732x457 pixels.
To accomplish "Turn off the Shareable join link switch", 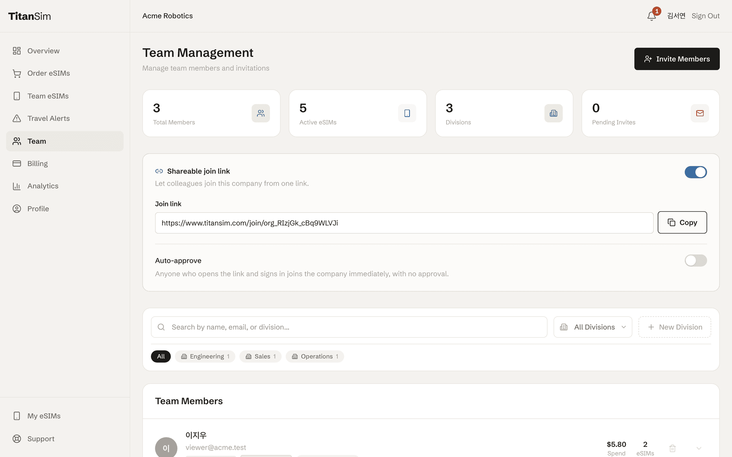I will pos(696,172).
